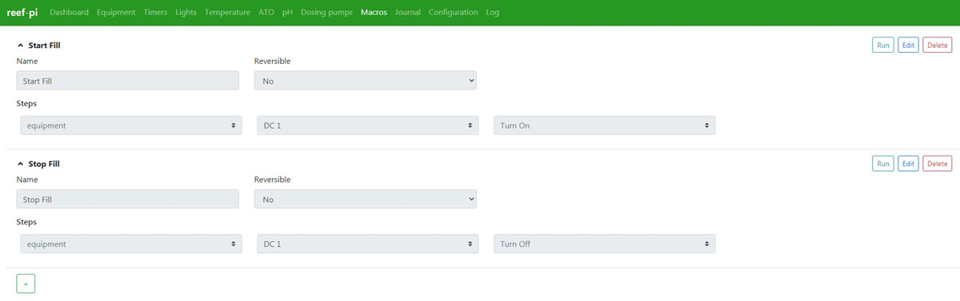
Task: Delete the Start Fill macro
Action: coord(937,46)
